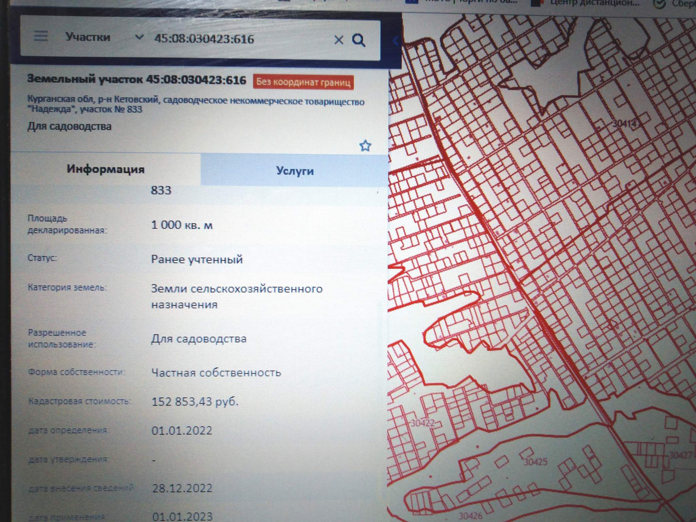Select the land category Земли сельскохозяйственного назначения
The height and width of the screenshot is (522, 696).
click(x=237, y=296)
